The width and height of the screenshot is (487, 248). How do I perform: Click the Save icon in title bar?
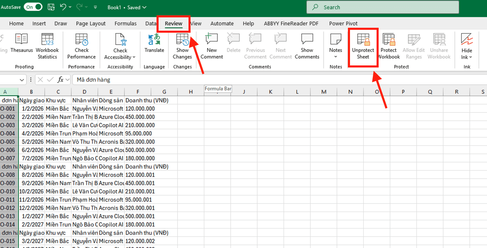coord(51,7)
